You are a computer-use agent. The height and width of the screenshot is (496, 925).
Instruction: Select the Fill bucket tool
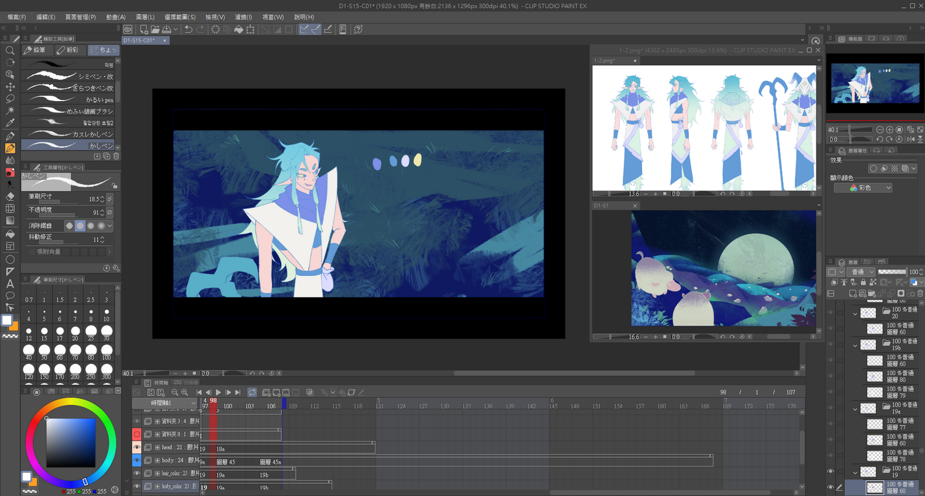click(10, 234)
